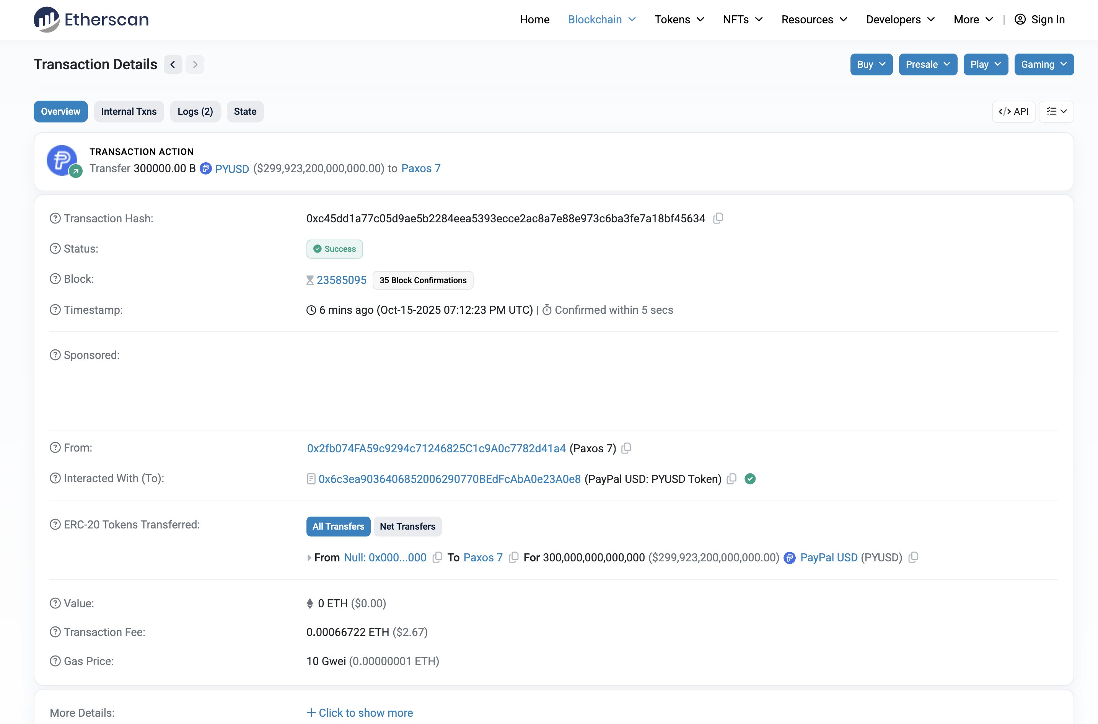Click to show more details

click(360, 713)
